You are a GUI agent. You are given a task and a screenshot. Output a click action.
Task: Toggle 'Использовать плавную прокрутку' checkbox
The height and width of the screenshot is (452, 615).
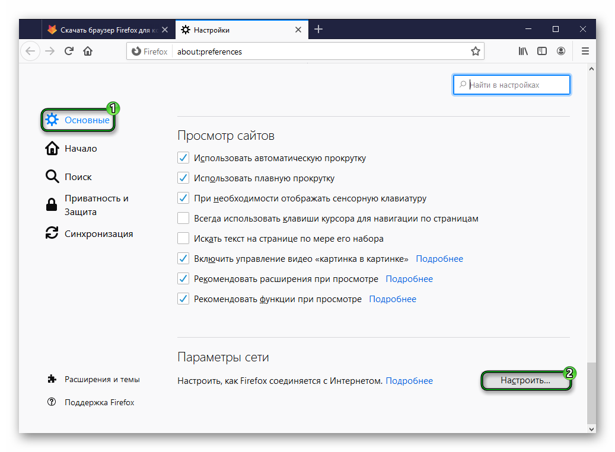(x=183, y=178)
